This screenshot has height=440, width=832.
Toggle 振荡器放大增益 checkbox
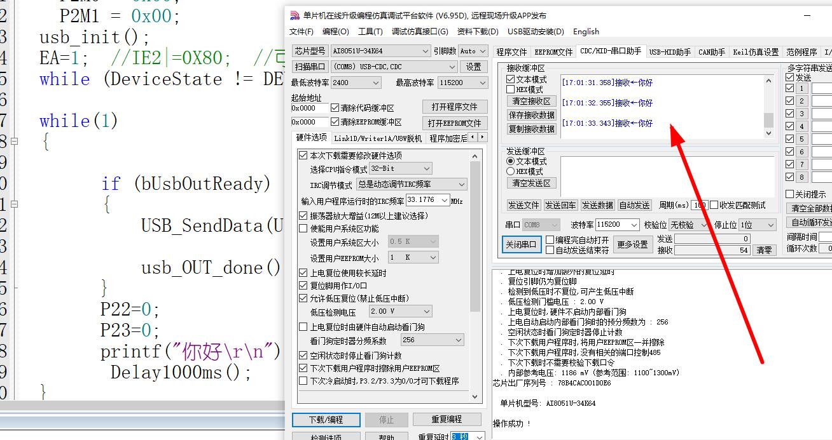point(303,216)
